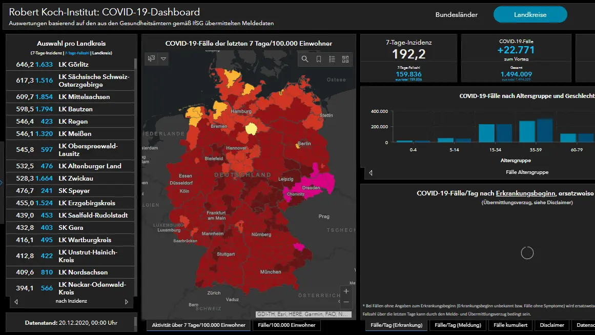Viewport: 595px width, 335px height.
Task: Open map bookmarks icon
Action: (319, 59)
